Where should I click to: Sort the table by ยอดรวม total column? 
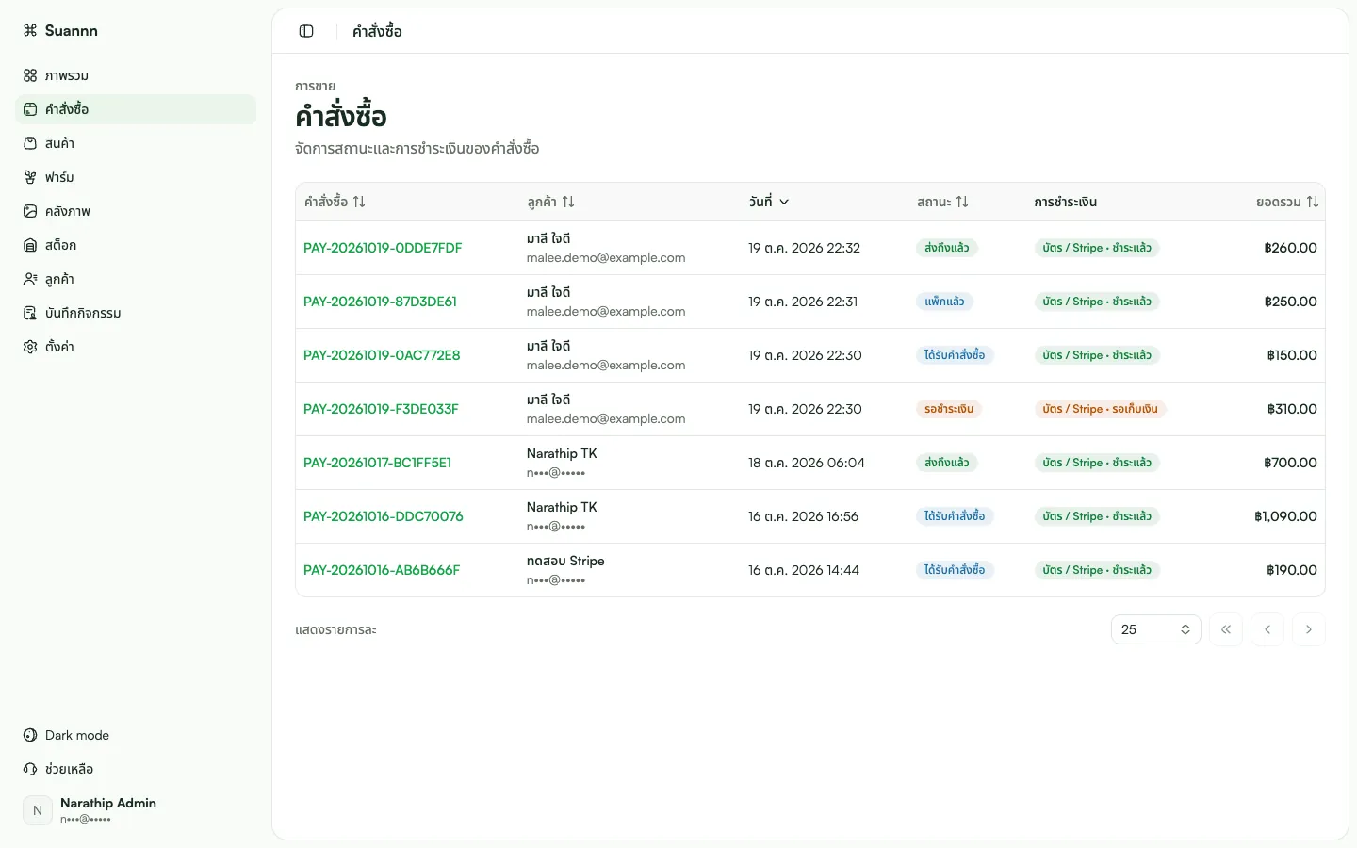point(1287,202)
